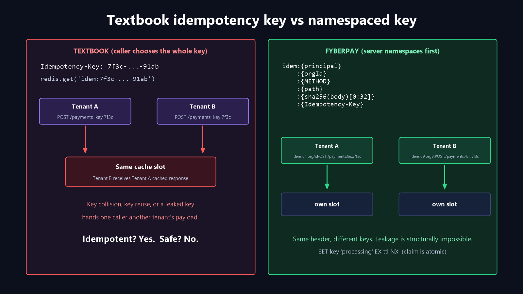The height and width of the screenshot is (294, 523).
Task: Select the Tenant A title in the FyberPay panel
Action: point(327,146)
